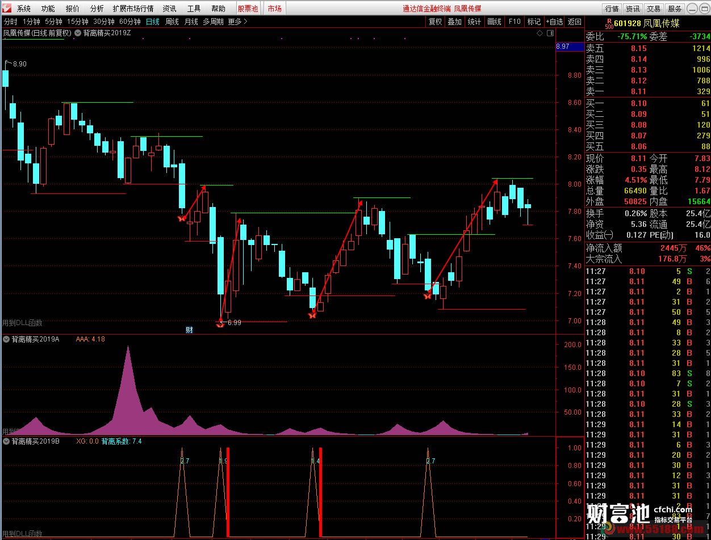Switch to 15分钟 timeframe tab

(78, 22)
